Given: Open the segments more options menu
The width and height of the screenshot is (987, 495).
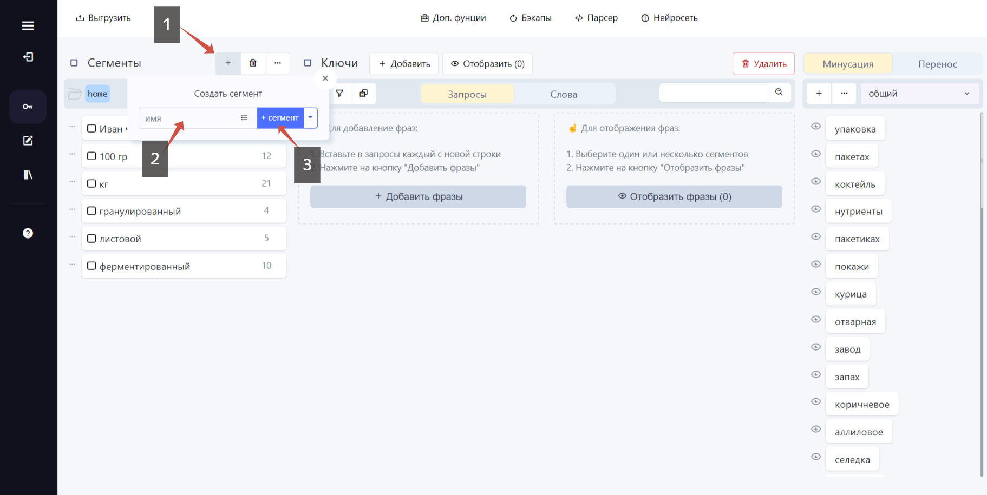Looking at the screenshot, I should click(278, 63).
